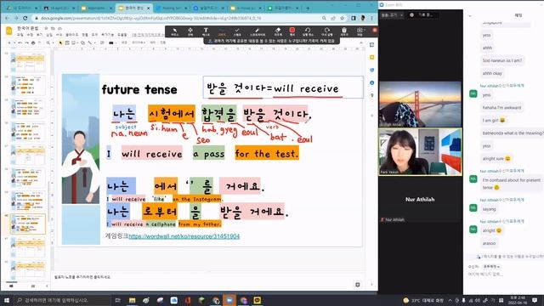
Task: Switch to grid view in filmstrip footer
Action: pyautogui.click(x=33, y=286)
